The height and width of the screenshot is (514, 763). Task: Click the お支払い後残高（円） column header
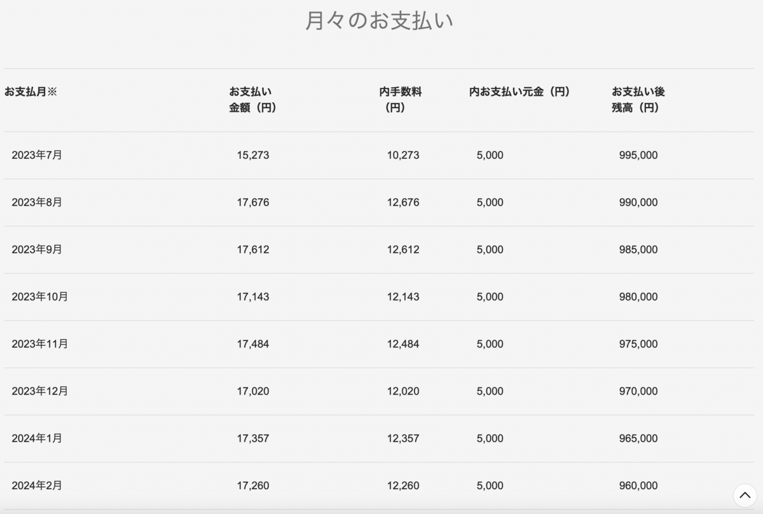coord(638,100)
